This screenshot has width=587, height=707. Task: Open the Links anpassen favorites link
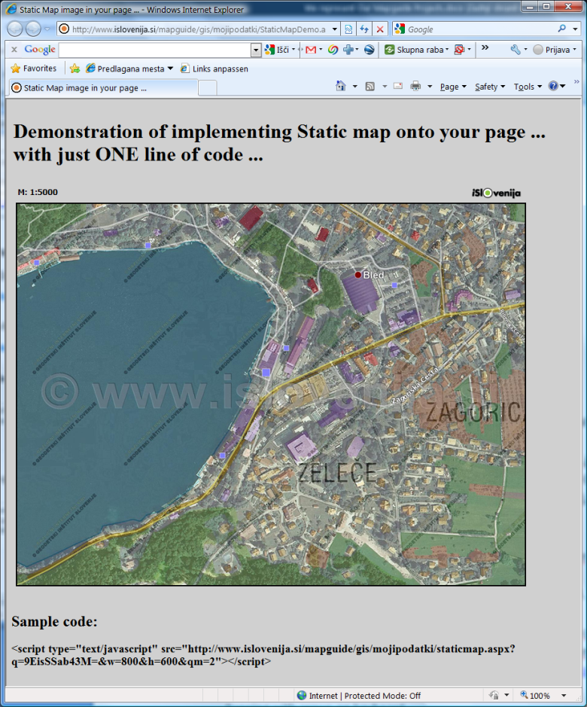214,69
